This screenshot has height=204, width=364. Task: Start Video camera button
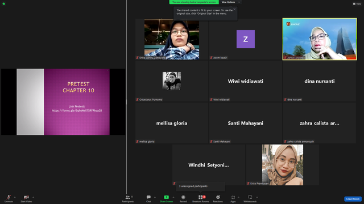pyautogui.click(x=26, y=198)
